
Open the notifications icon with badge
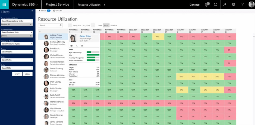(207, 4)
